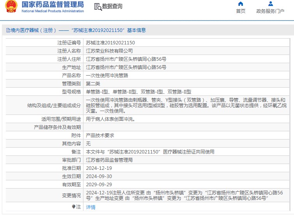Click 国家药品监督管理局 site title

click(53, 4)
